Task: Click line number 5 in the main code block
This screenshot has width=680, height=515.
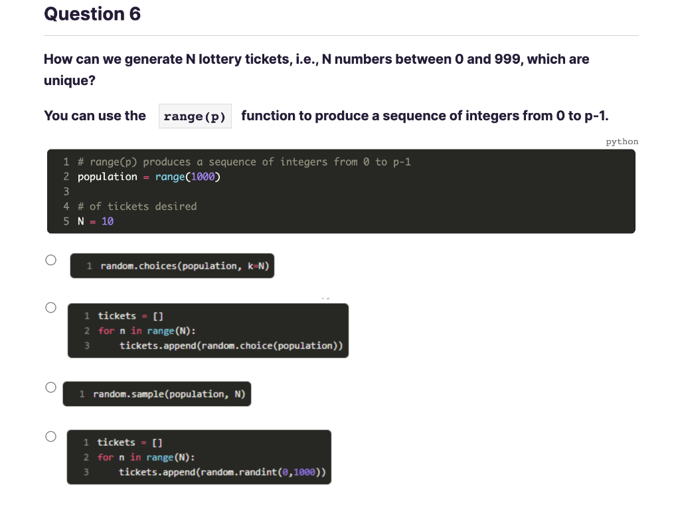Action: click(66, 221)
